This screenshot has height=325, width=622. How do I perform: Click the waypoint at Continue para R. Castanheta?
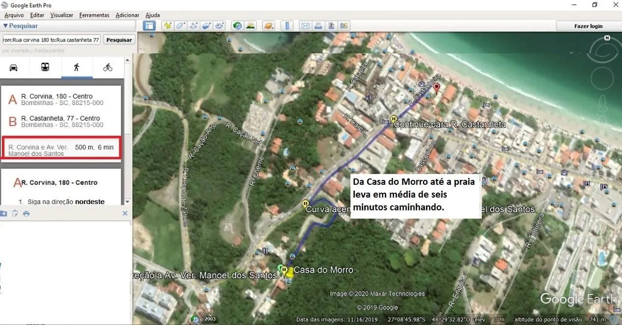pos(393,119)
